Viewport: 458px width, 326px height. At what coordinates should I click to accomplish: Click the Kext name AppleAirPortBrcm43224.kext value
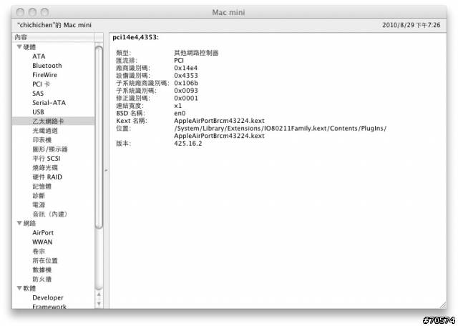219,121
